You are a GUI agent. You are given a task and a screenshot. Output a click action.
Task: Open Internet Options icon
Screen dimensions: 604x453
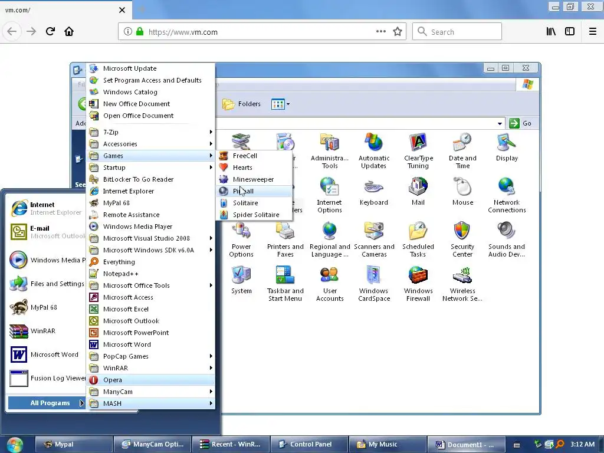(329, 195)
